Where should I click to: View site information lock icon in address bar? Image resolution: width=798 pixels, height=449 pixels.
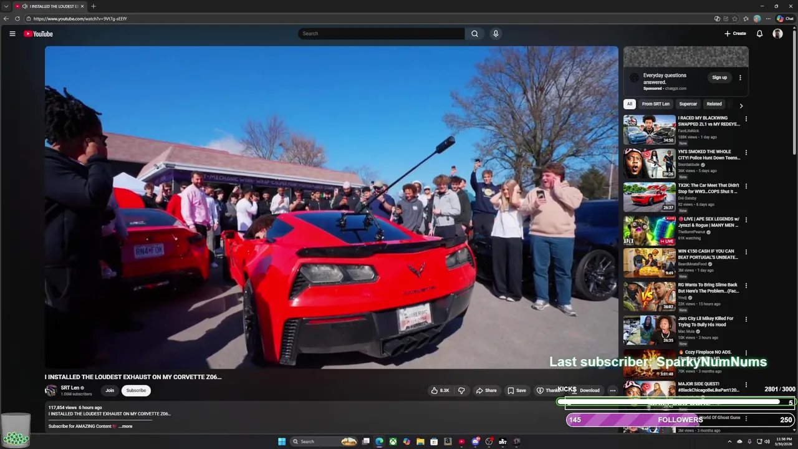29,19
